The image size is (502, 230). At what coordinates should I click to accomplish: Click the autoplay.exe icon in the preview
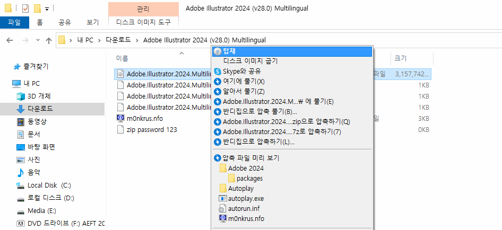[222, 198]
